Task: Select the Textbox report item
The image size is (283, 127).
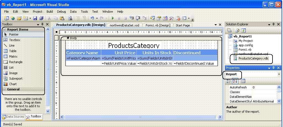Action: tap(15, 40)
